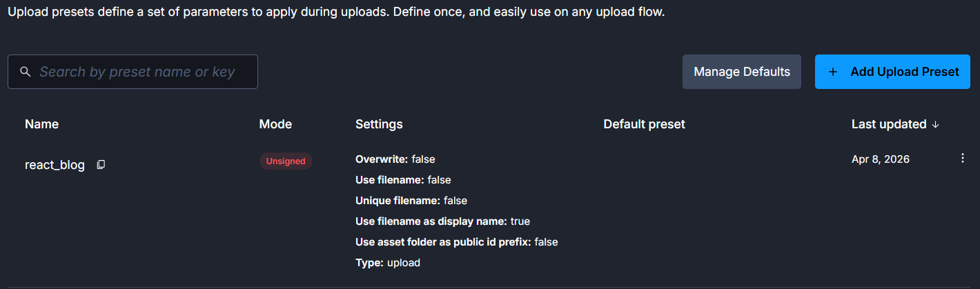Screen dimensions: 980x289
Task: Open the react_blog preset
Action: click(55, 166)
